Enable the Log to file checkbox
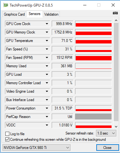 pos(7,134)
